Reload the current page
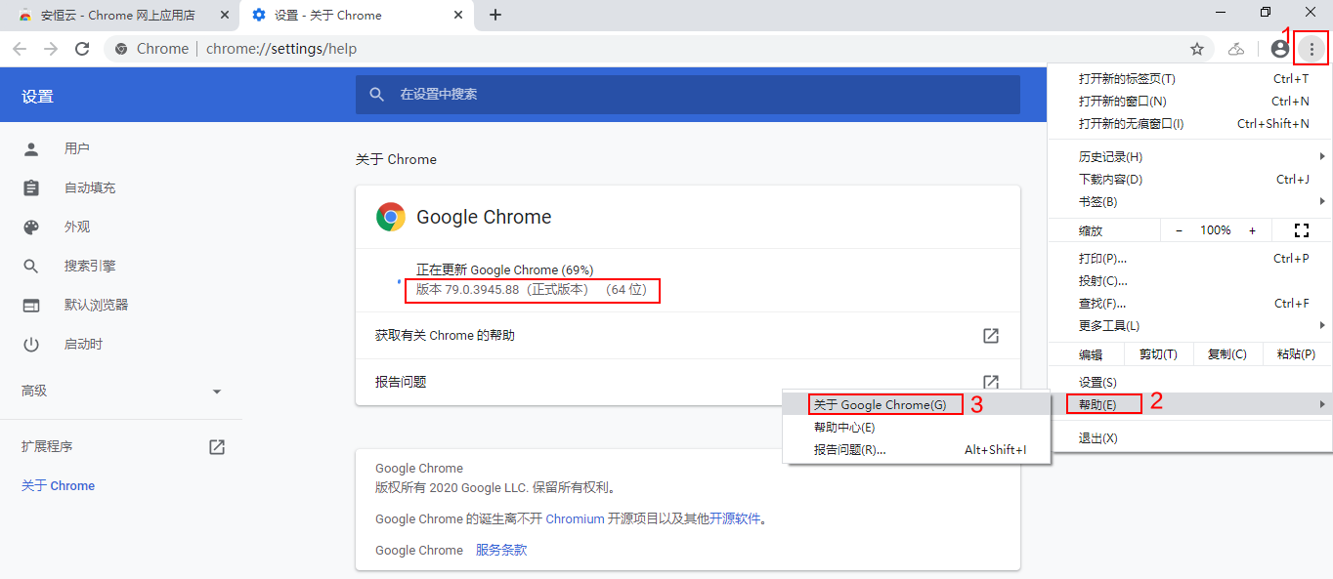 point(82,49)
